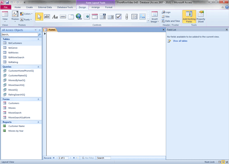Viewport: 229px width, 164px height.
Task: Open the File tab
Action: tap(6, 7)
